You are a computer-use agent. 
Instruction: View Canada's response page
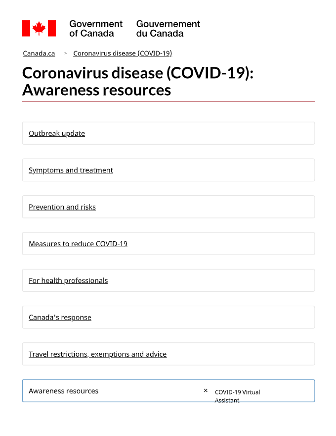(x=60, y=317)
